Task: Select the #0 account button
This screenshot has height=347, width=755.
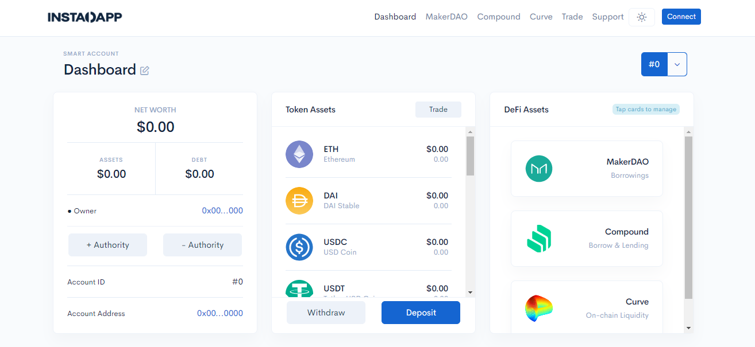Action: click(654, 64)
